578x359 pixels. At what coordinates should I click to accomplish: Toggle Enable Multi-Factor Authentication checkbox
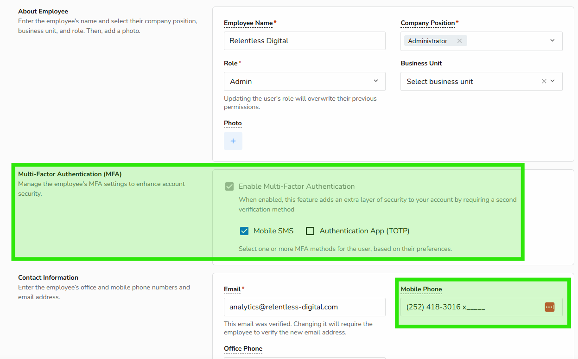[229, 186]
